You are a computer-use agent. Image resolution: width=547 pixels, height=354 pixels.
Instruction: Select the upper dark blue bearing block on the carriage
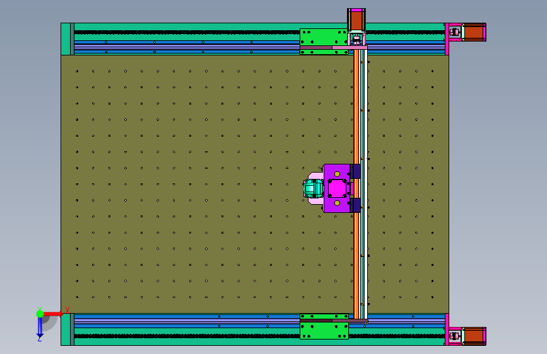pos(355,171)
